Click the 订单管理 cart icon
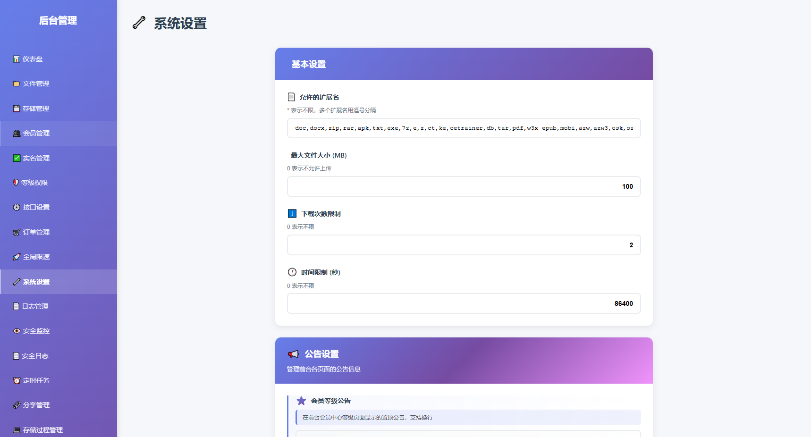811x437 pixels. [16, 232]
